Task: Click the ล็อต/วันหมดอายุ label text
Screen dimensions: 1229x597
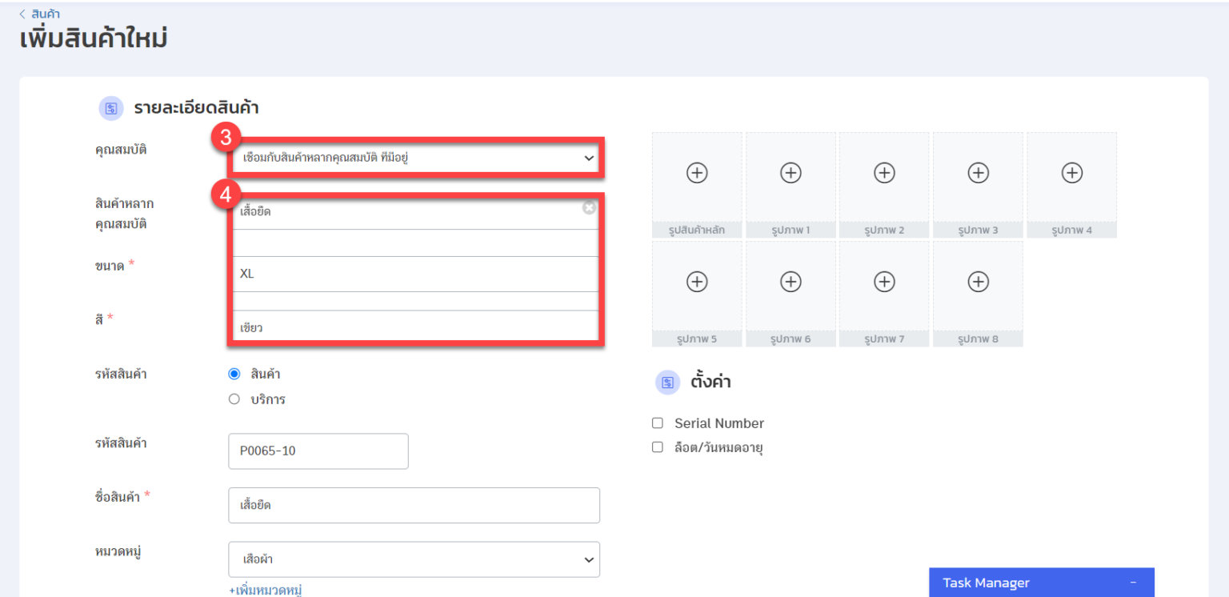Action: [x=718, y=448]
